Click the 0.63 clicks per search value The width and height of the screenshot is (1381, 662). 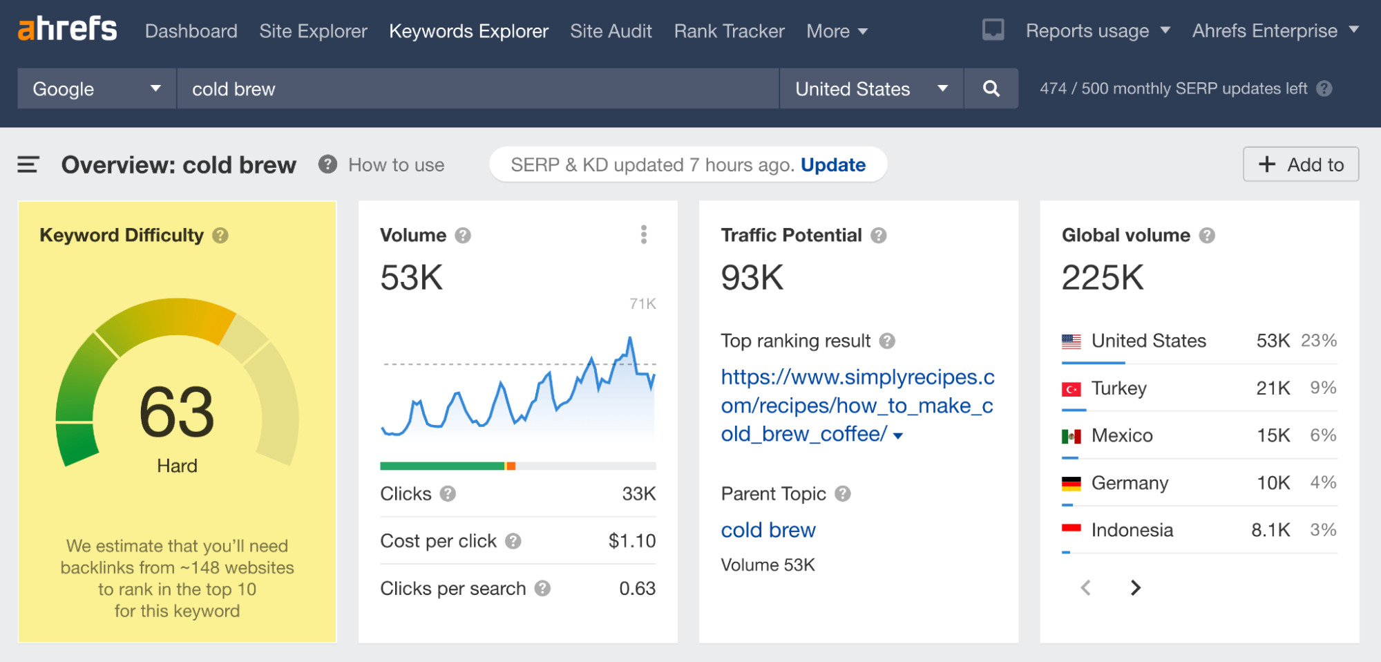(637, 588)
